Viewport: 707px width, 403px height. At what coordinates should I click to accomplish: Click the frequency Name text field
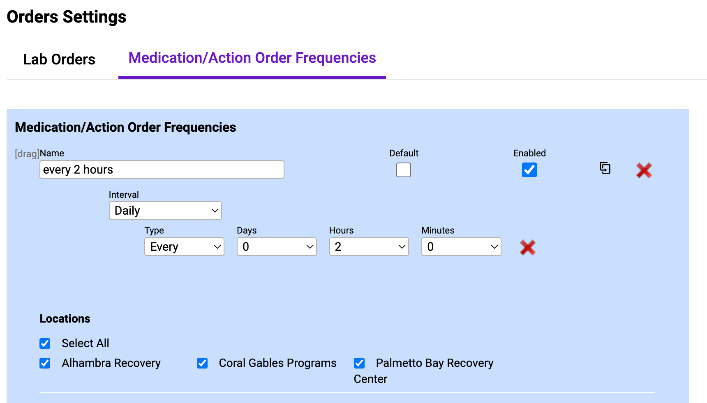tap(161, 169)
